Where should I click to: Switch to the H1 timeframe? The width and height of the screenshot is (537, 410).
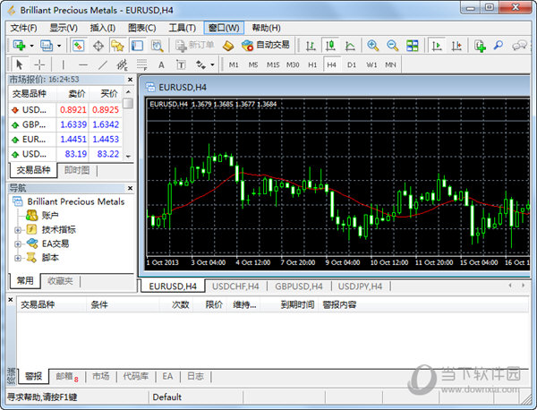point(312,64)
